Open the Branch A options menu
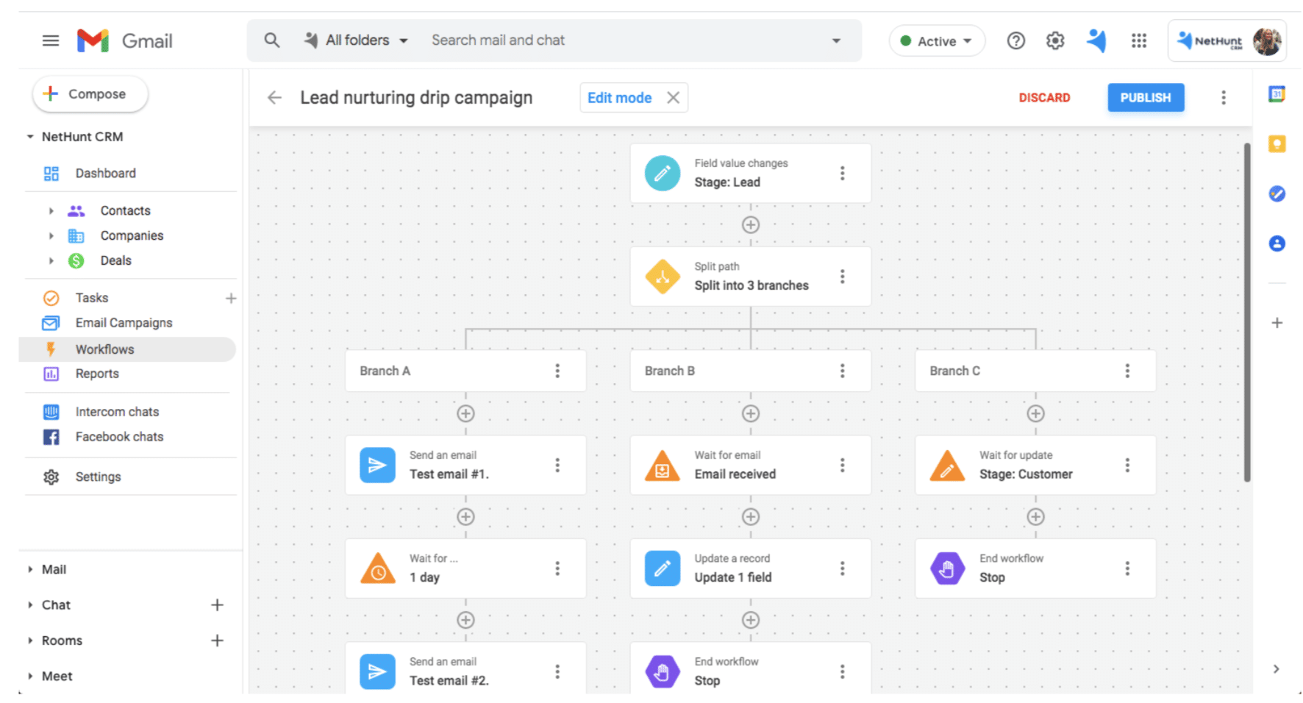This screenshot has height=703, width=1303. point(559,371)
